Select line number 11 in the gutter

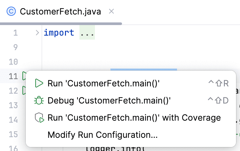coord(13,76)
